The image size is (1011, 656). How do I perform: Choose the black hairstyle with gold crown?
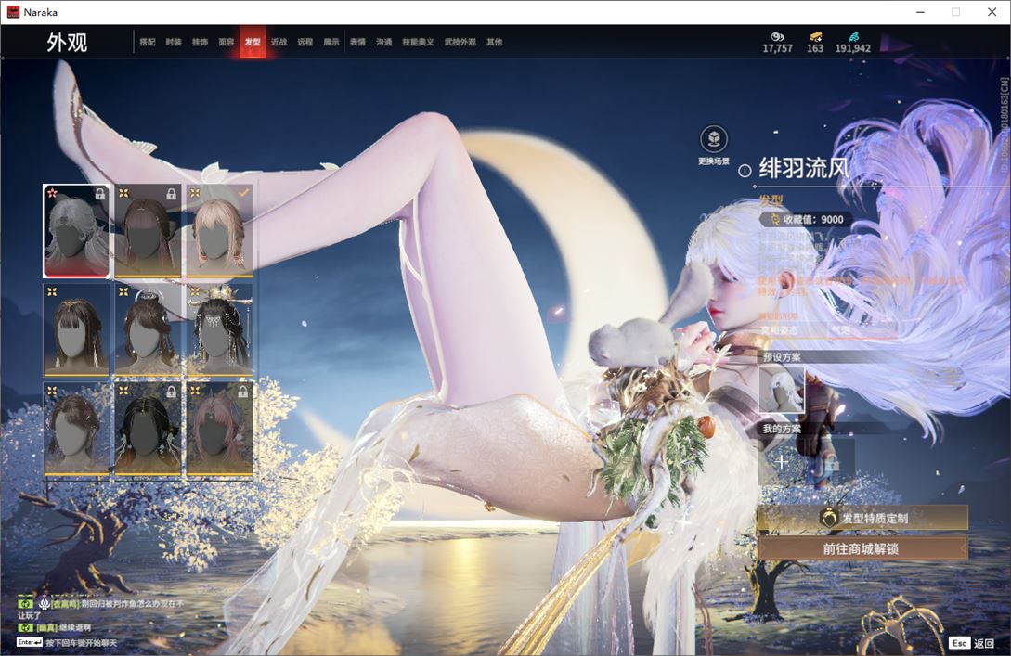[x=219, y=329]
